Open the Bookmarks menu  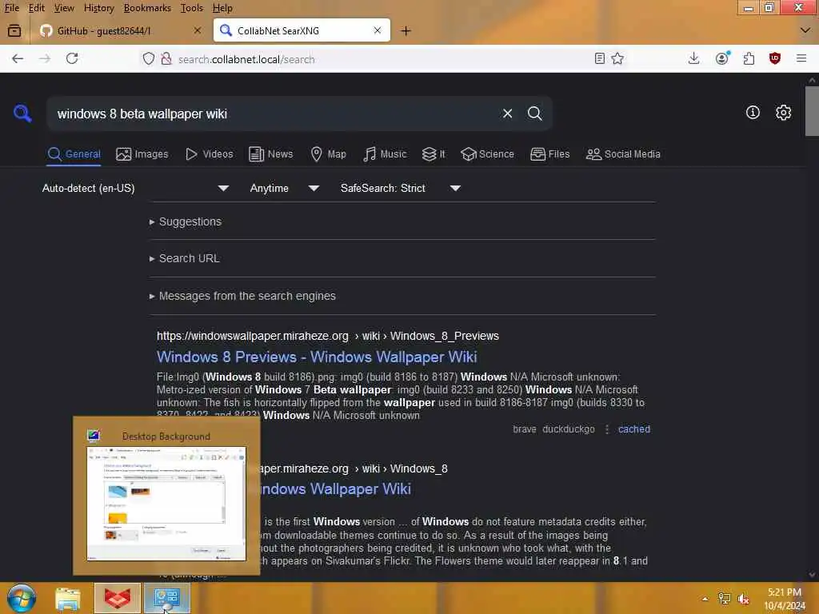point(147,8)
